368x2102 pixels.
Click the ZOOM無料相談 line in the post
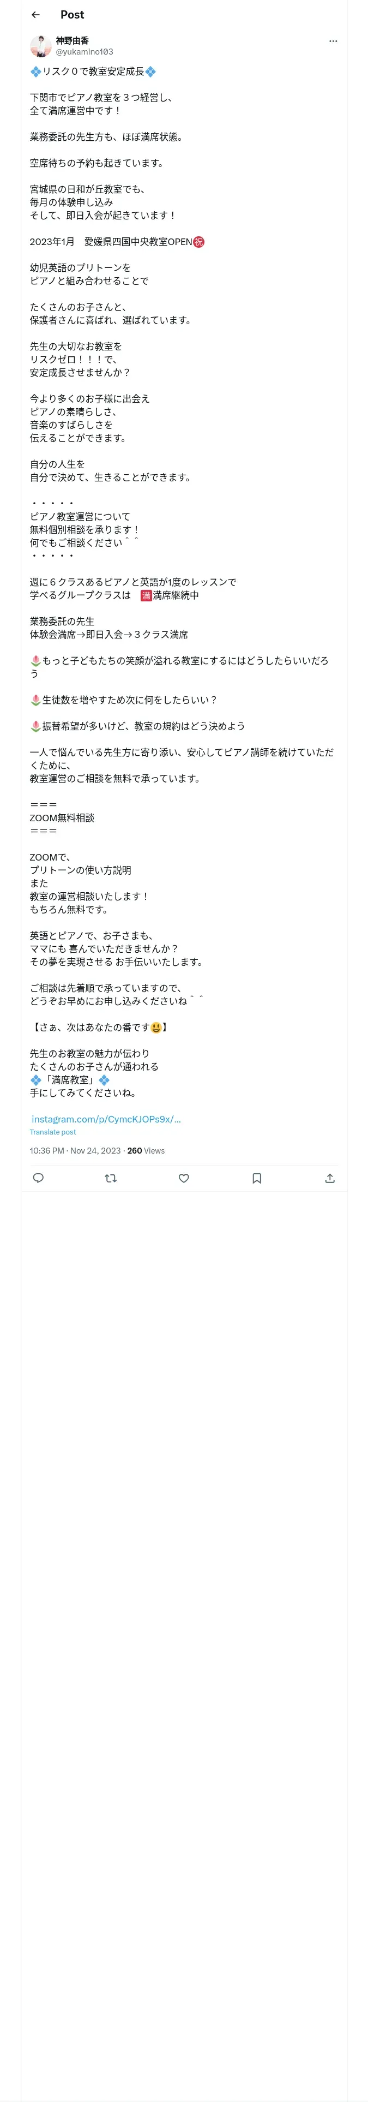[62, 817]
